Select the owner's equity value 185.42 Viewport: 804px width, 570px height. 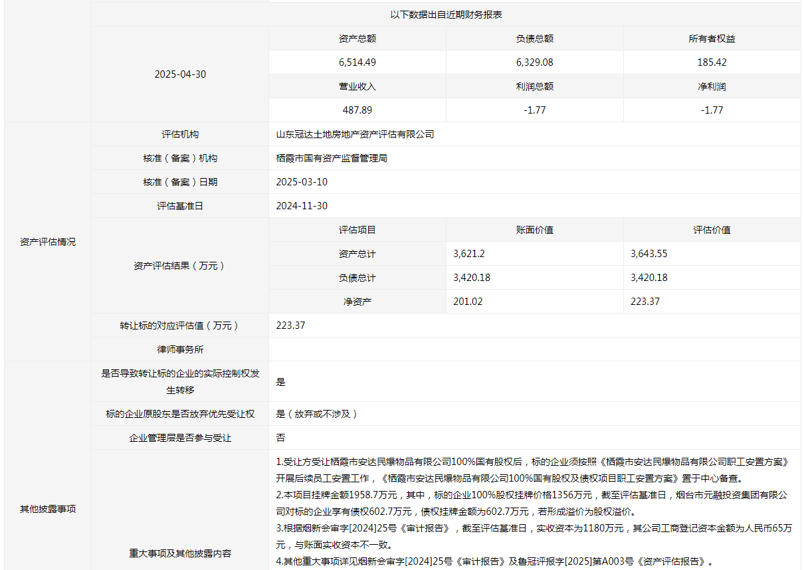point(712,62)
